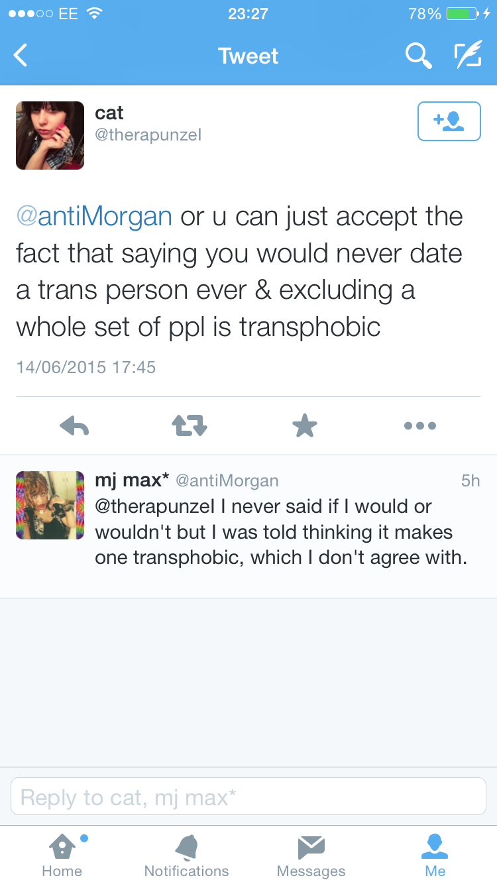Open more options ellipsis menu
This screenshot has width=497, height=884.
(420, 426)
